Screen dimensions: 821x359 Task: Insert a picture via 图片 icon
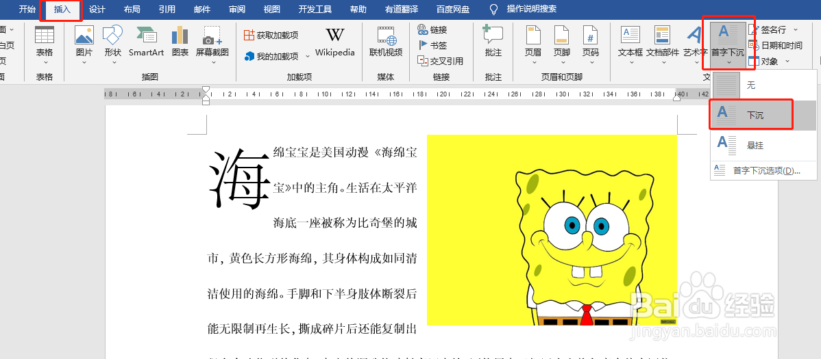[x=84, y=36]
